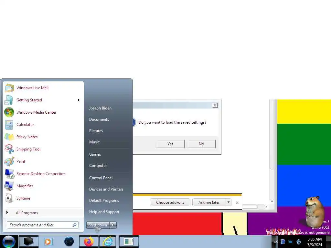Screen dimensions: 331x248
Task: Open Computer from Start menu
Action: point(98,166)
